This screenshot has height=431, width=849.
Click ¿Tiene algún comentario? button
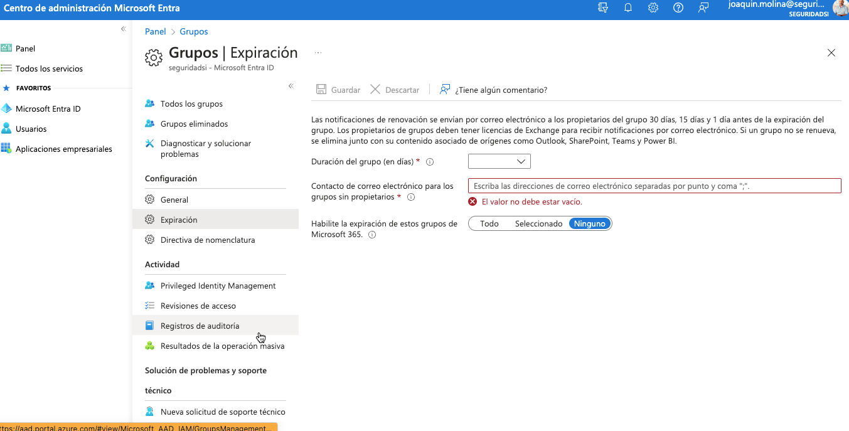coord(494,90)
